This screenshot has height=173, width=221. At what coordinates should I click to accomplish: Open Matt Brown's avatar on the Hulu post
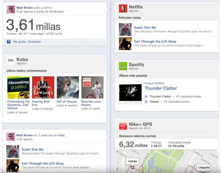pos(10,137)
